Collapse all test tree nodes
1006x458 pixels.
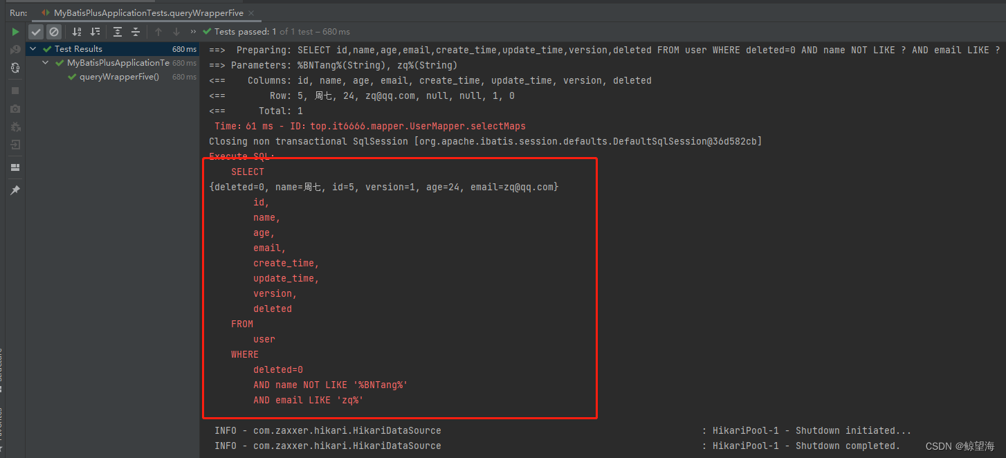(136, 32)
